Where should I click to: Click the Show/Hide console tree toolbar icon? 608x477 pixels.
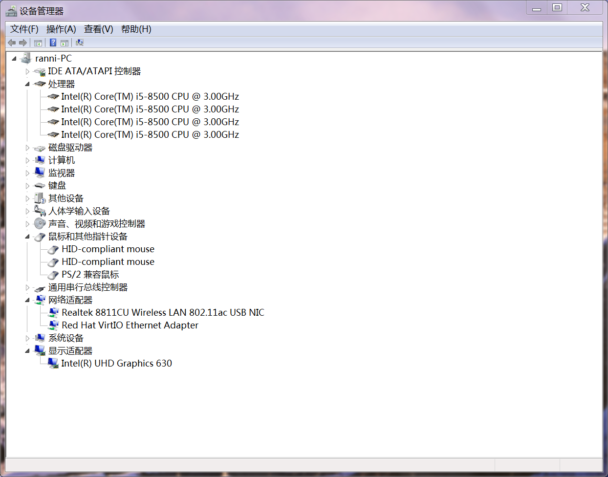pos(38,43)
